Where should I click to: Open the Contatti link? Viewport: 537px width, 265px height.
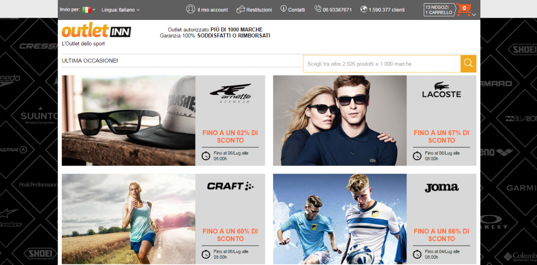(296, 10)
